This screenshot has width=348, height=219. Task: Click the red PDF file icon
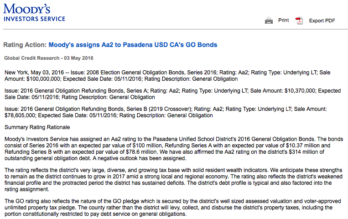[299, 21]
